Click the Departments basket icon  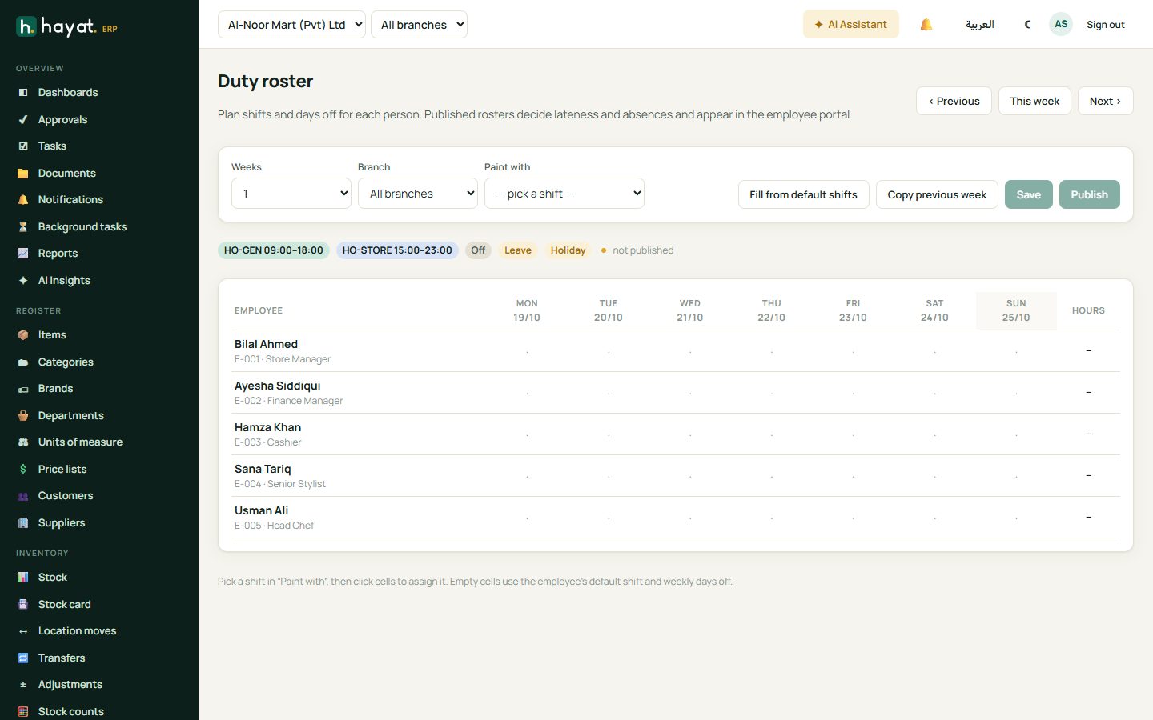[x=23, y=416]
